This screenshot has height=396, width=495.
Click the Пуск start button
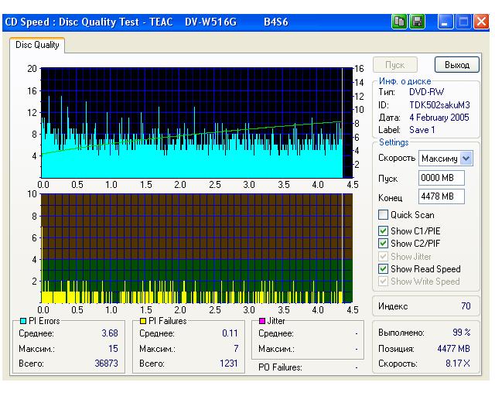pyautogui.click(x=395, y=65)
